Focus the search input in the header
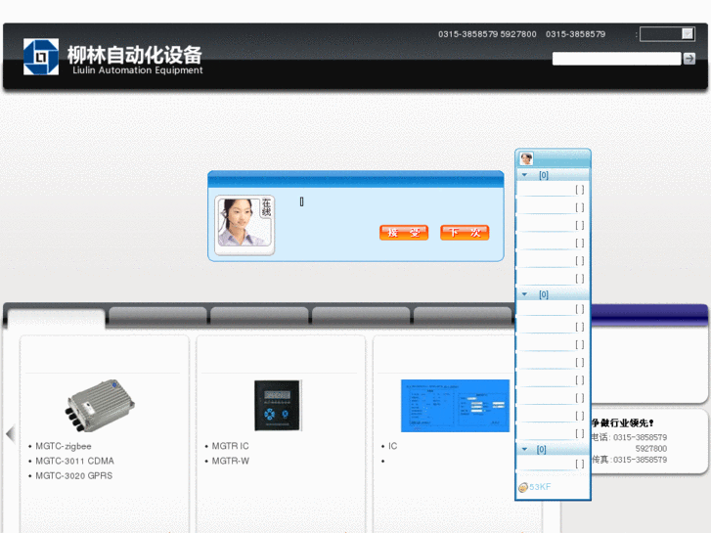Viewport: 711px width, 533px height. pos(616,59)
